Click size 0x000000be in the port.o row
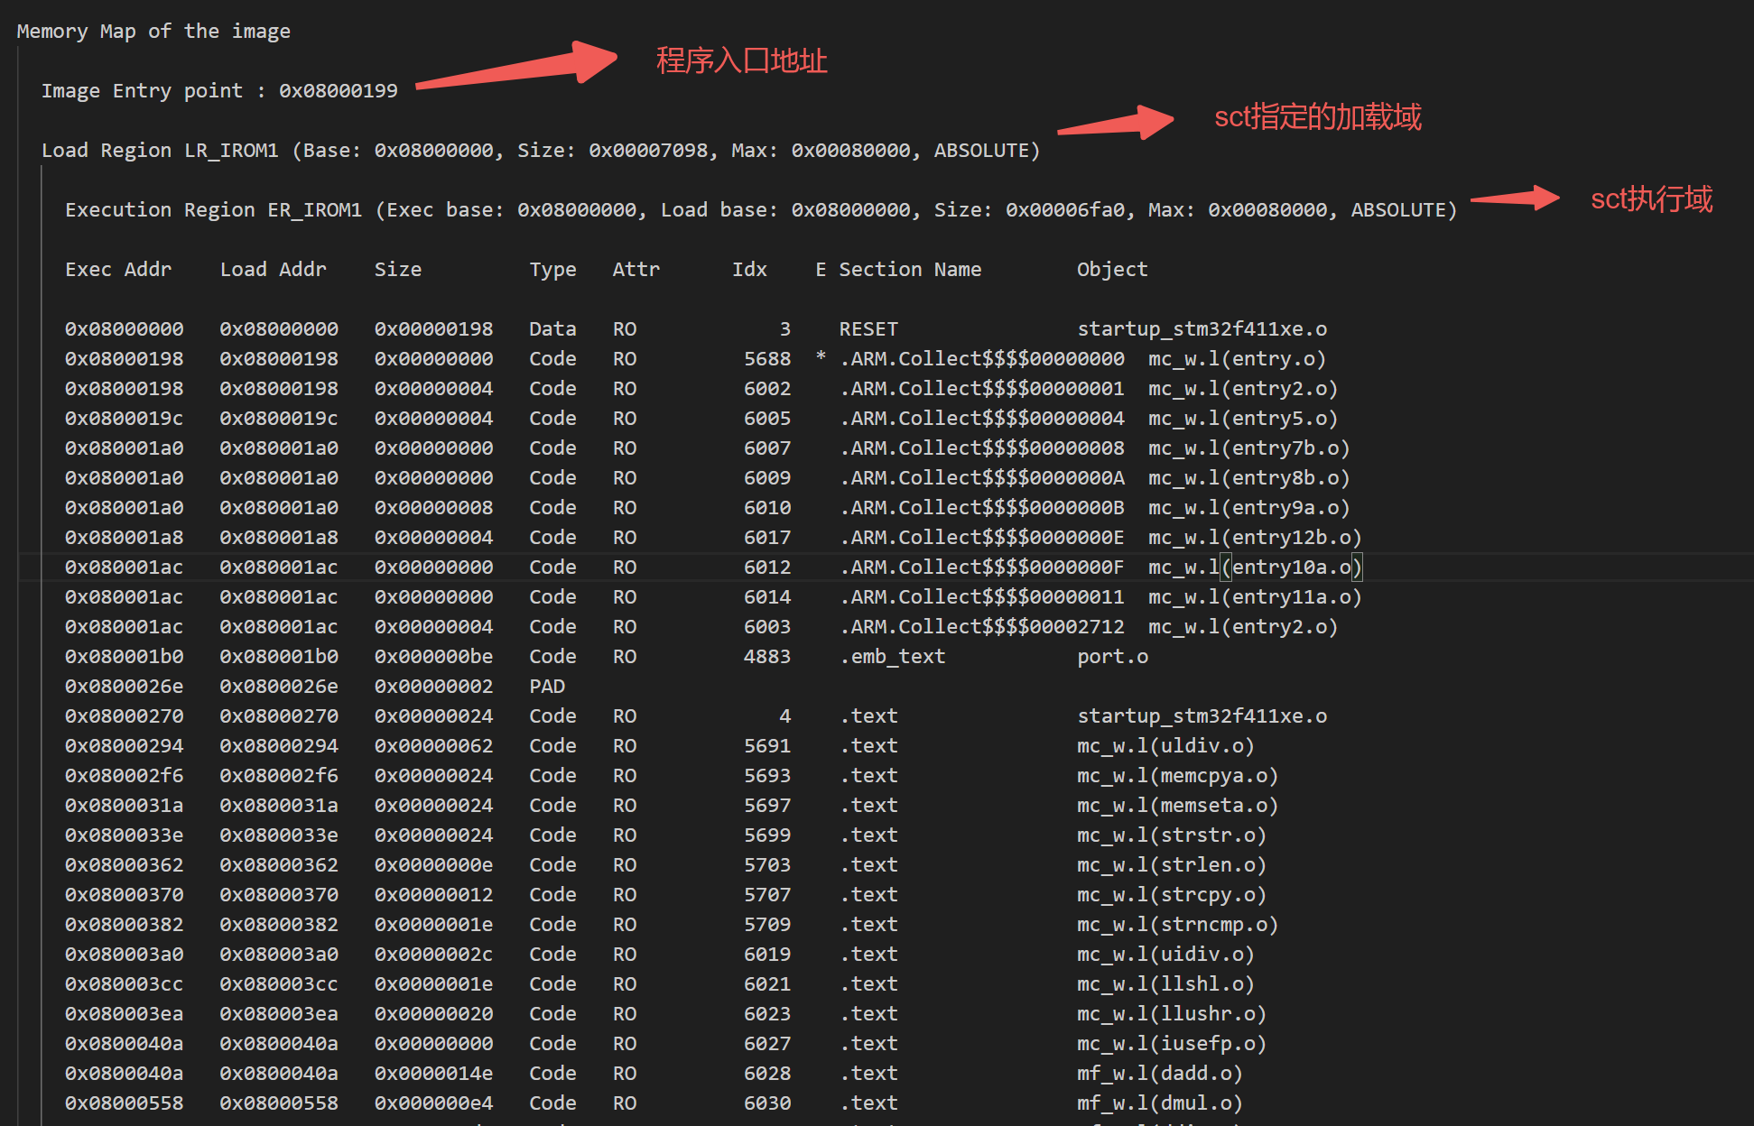The image size is (1754, 1126). 434,657
